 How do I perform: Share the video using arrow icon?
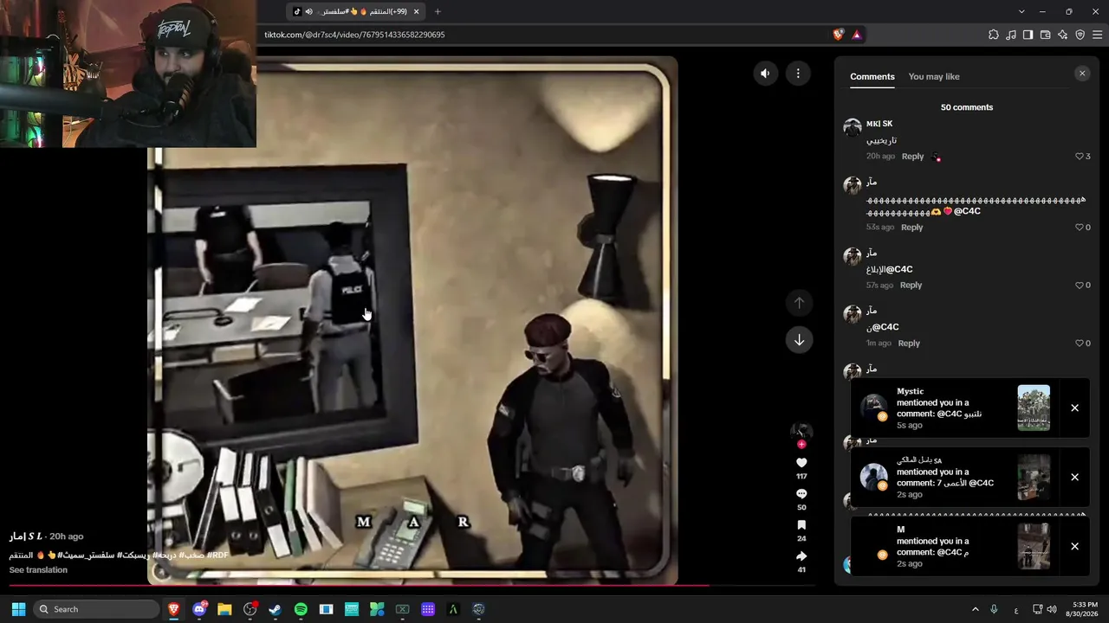pos(801,556)
